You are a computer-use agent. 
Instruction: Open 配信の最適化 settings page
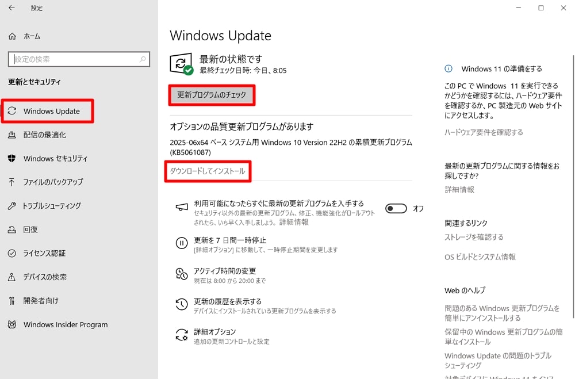[45, 135]
